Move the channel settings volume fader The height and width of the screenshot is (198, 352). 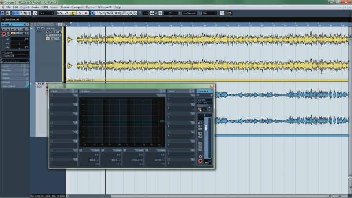206,127
